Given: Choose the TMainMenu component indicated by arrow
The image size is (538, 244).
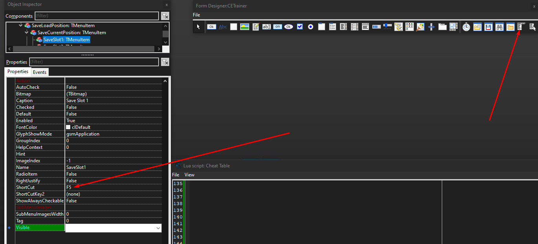Looking at the screenshot, I should (521, 27).
